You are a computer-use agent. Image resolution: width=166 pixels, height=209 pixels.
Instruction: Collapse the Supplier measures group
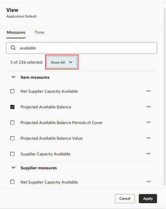(13, 167)
